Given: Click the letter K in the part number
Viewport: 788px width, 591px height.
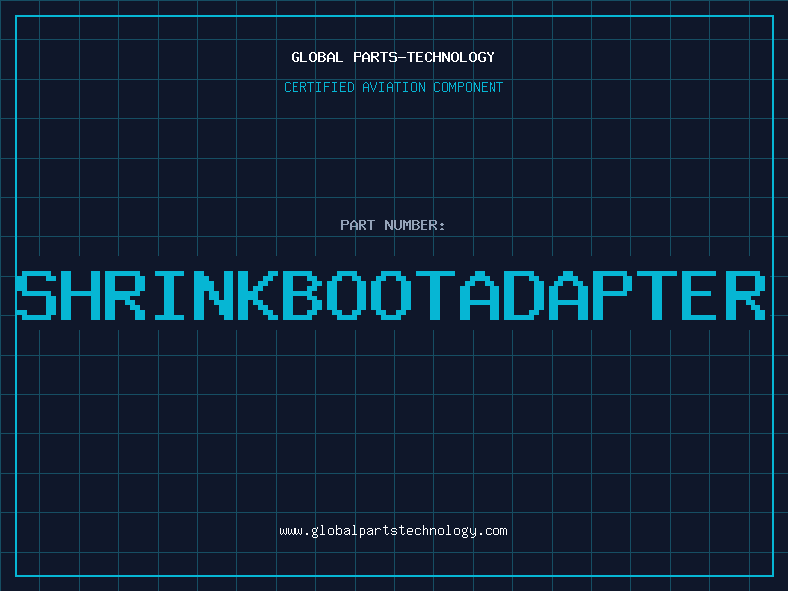Looking at the screenshot, I should point(259,295).
